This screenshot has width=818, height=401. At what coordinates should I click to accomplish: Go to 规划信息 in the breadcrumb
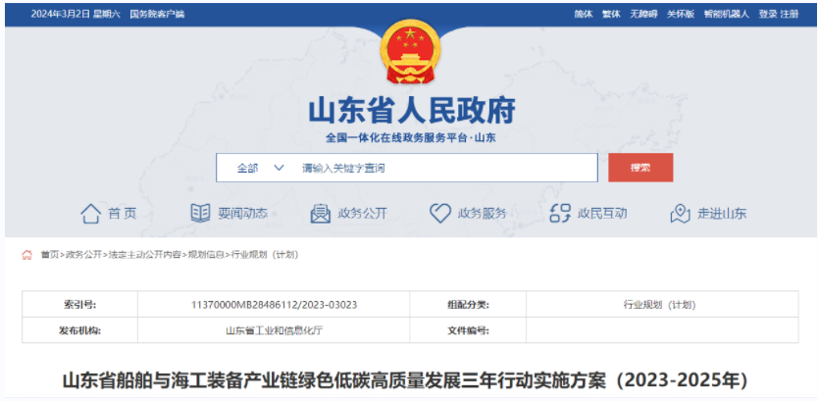(206, 255)
